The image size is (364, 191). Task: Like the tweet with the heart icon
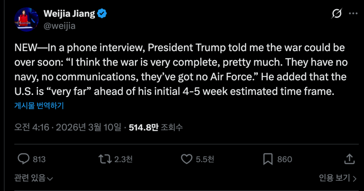tap(187, 159)
